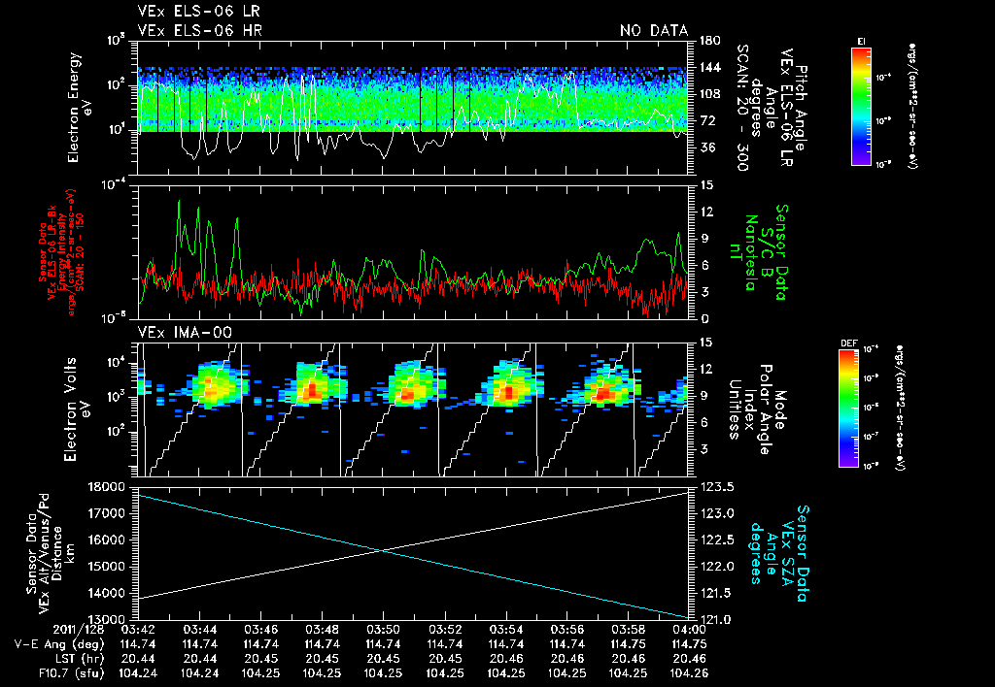This screenshot has height=687, width=995.
Task: Click the '114.75' value under 03:58
Action: [x=629, y=644]
